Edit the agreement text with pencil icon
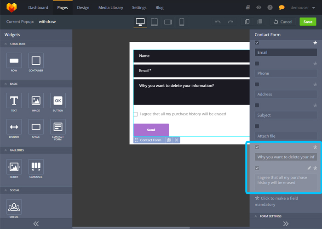Screen dimensions: 322x229 click(x=309, y=168)
